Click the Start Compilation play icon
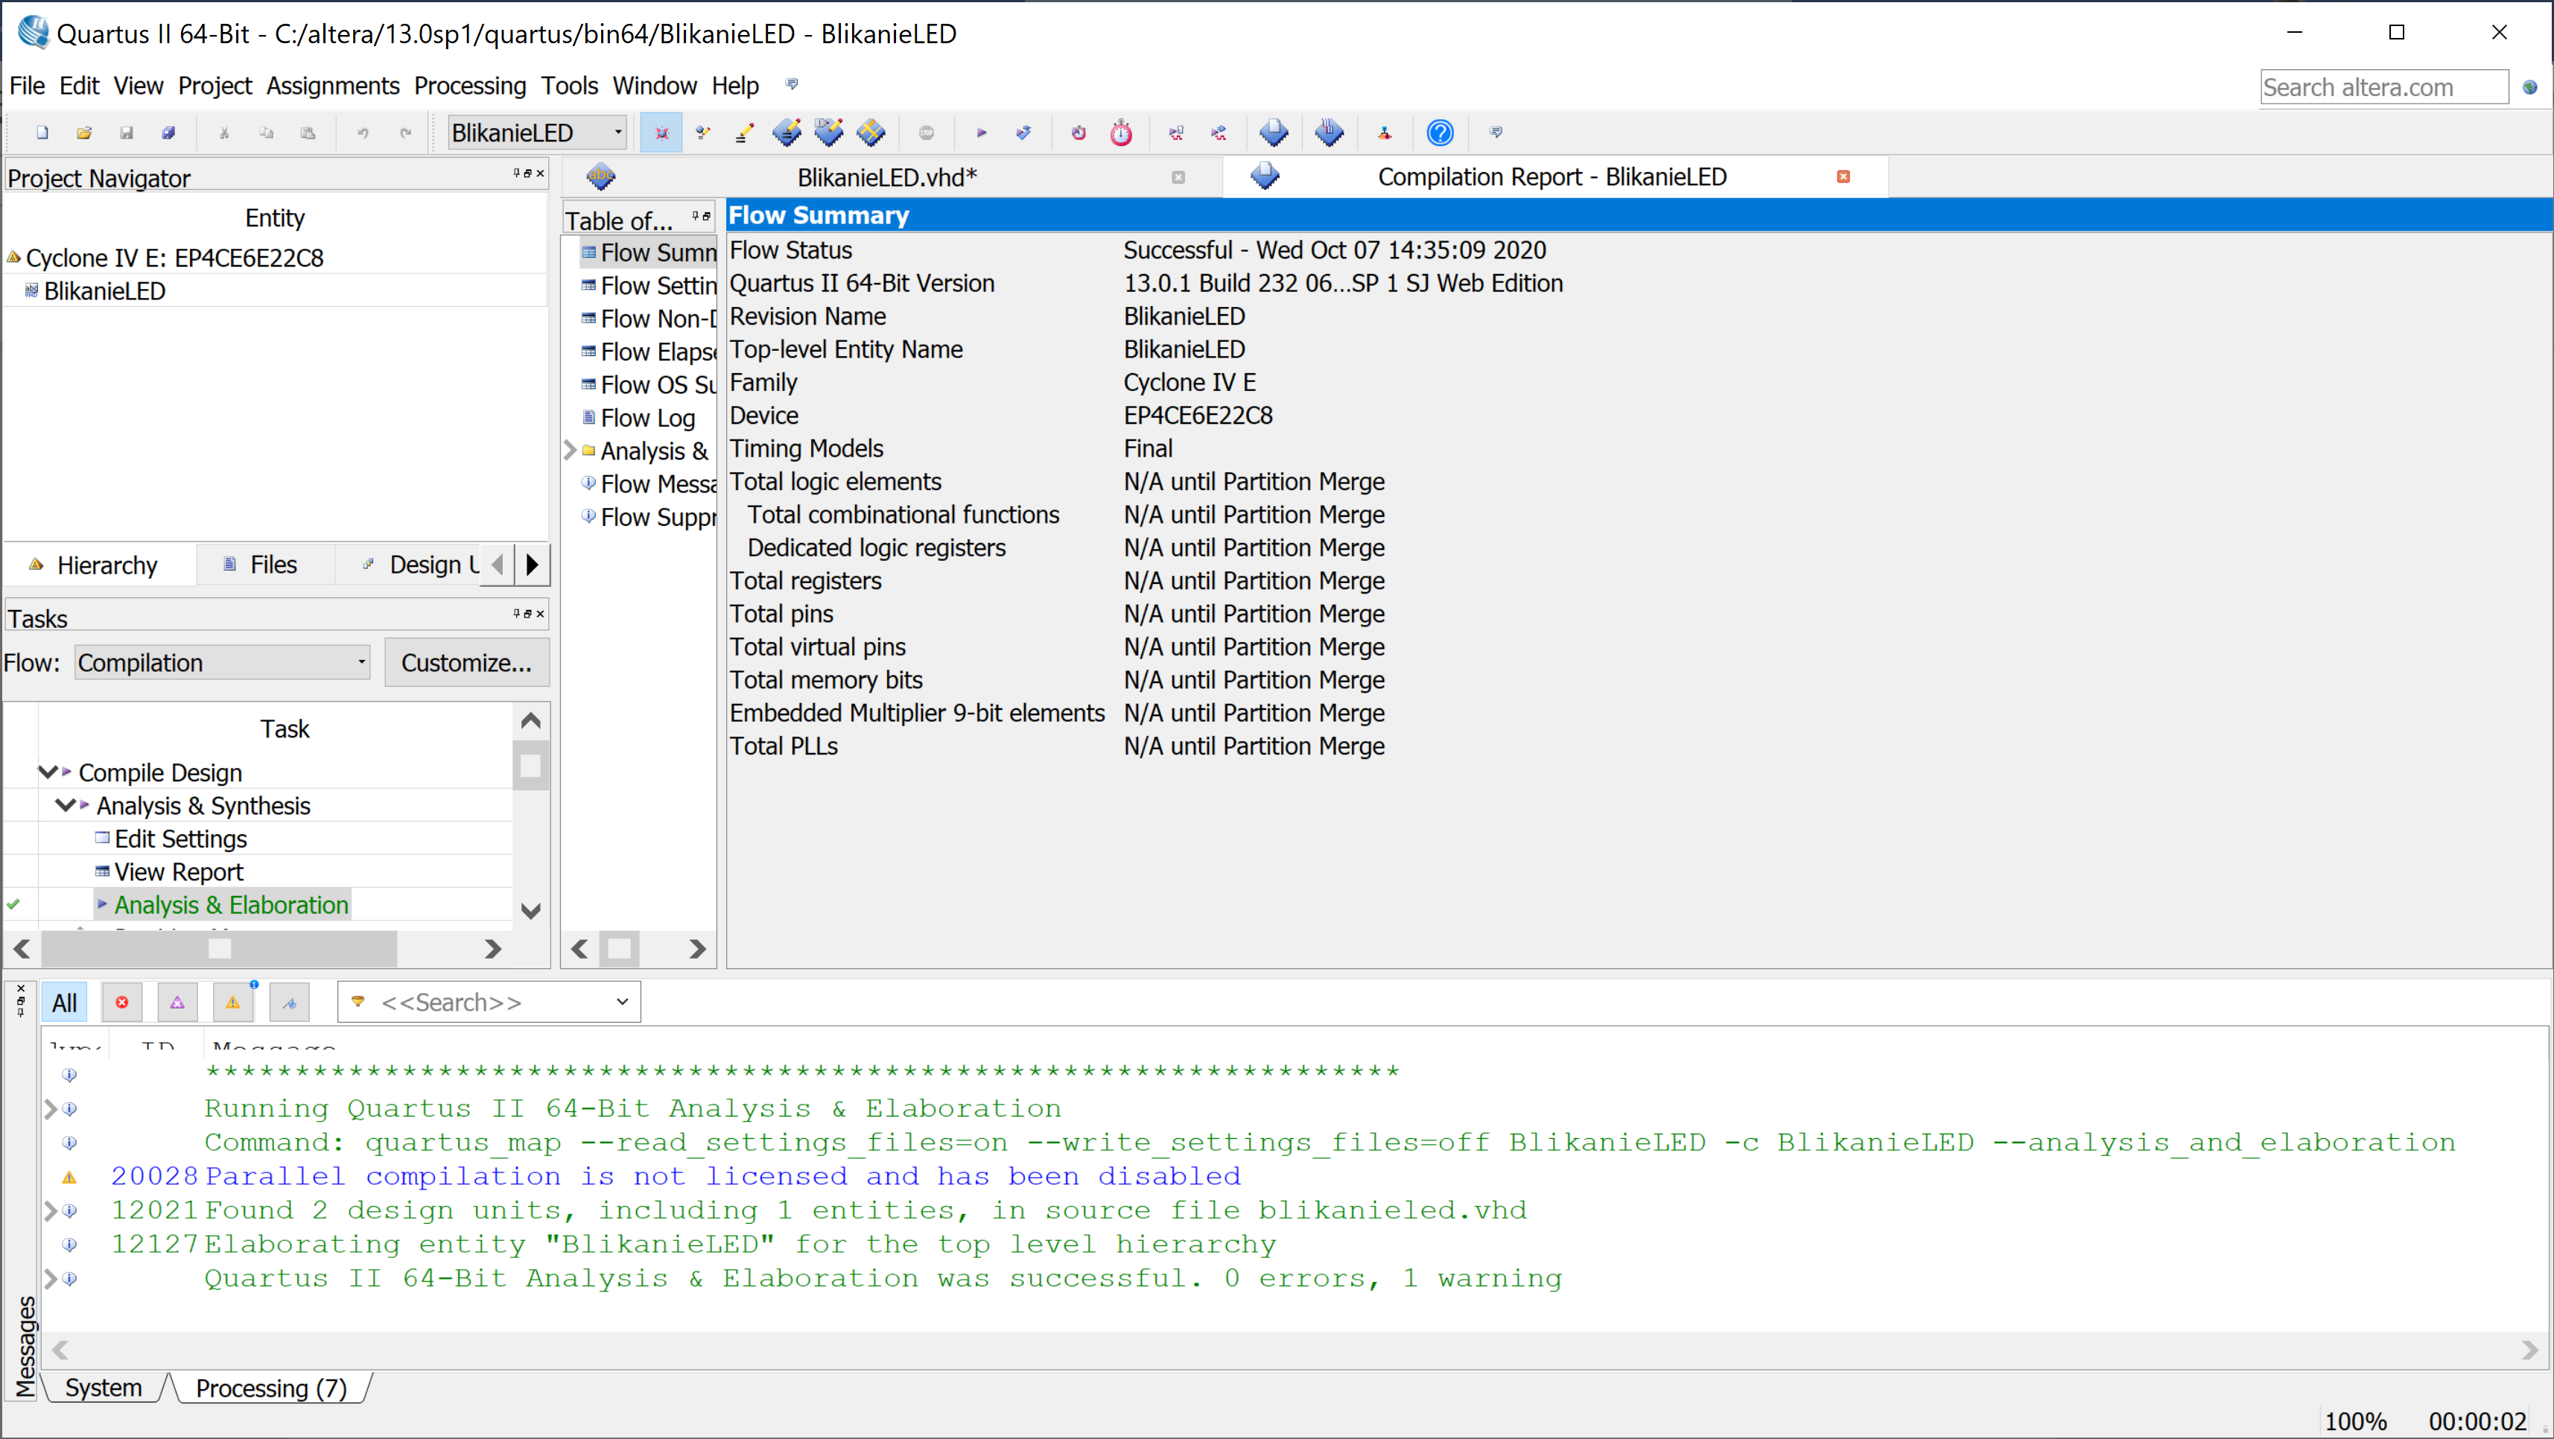2554x1439 pixels. pyautogui.click(x=980, y=132)
